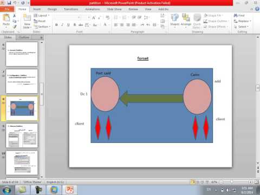
Task: Open the Review ribbon tab
Action: coord(133,9)
